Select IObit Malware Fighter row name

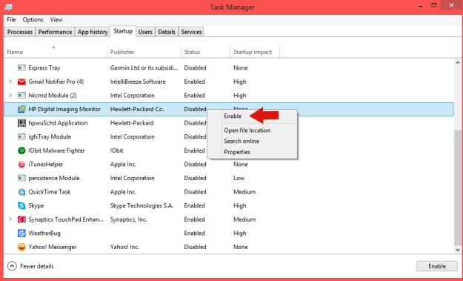click(56, 151)
